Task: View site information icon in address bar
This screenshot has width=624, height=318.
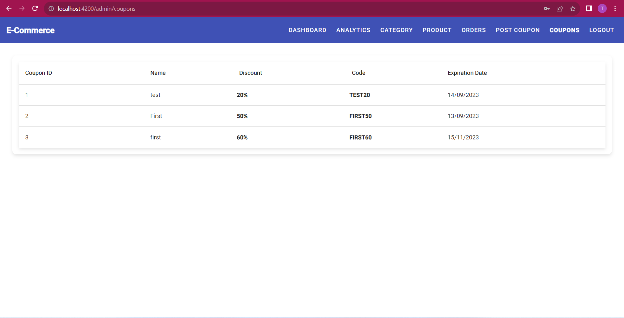Action: coord(51,9)
